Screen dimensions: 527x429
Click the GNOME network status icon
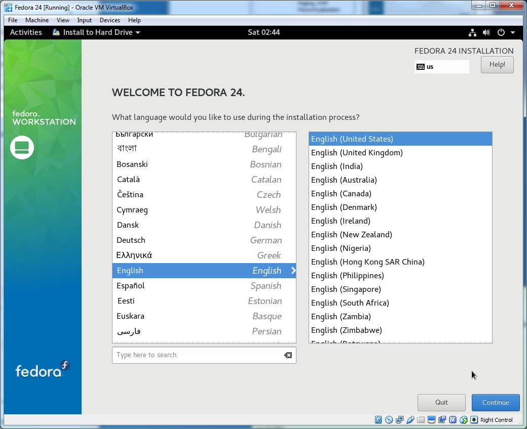pos(473,32)
